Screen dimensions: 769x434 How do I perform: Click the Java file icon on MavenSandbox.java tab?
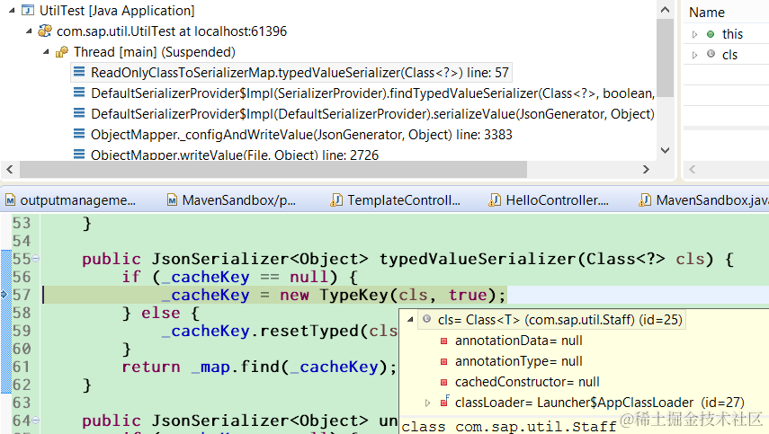click(645, 199)
